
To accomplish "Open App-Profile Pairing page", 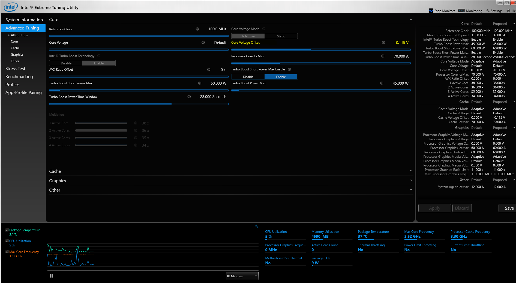I will [23, 93].
